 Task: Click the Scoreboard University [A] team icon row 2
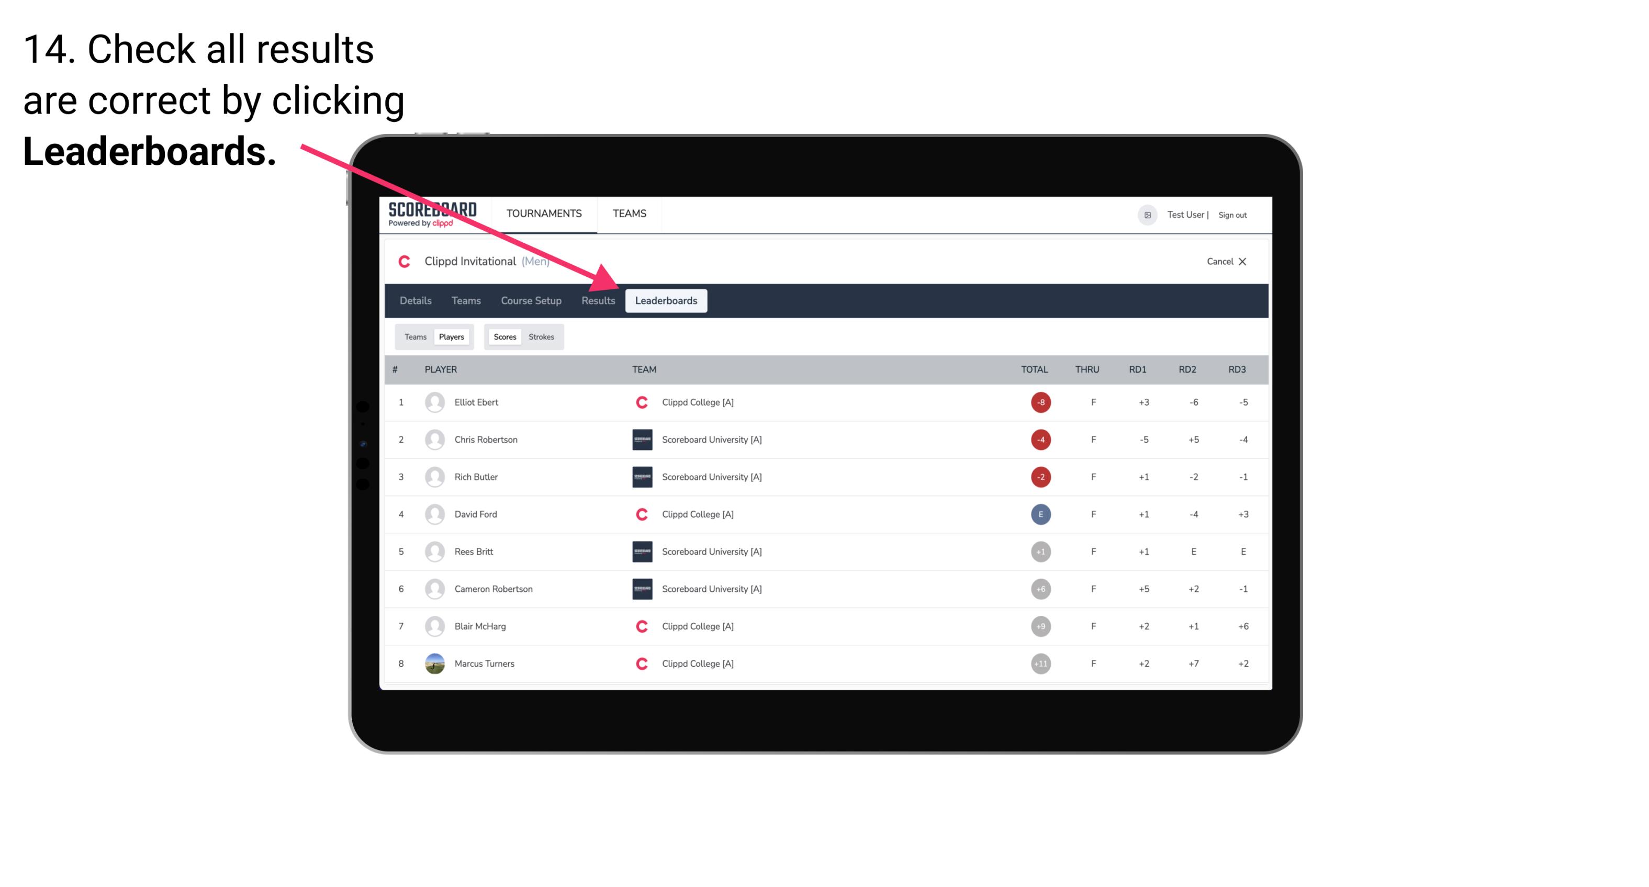(x=640, y=439)
